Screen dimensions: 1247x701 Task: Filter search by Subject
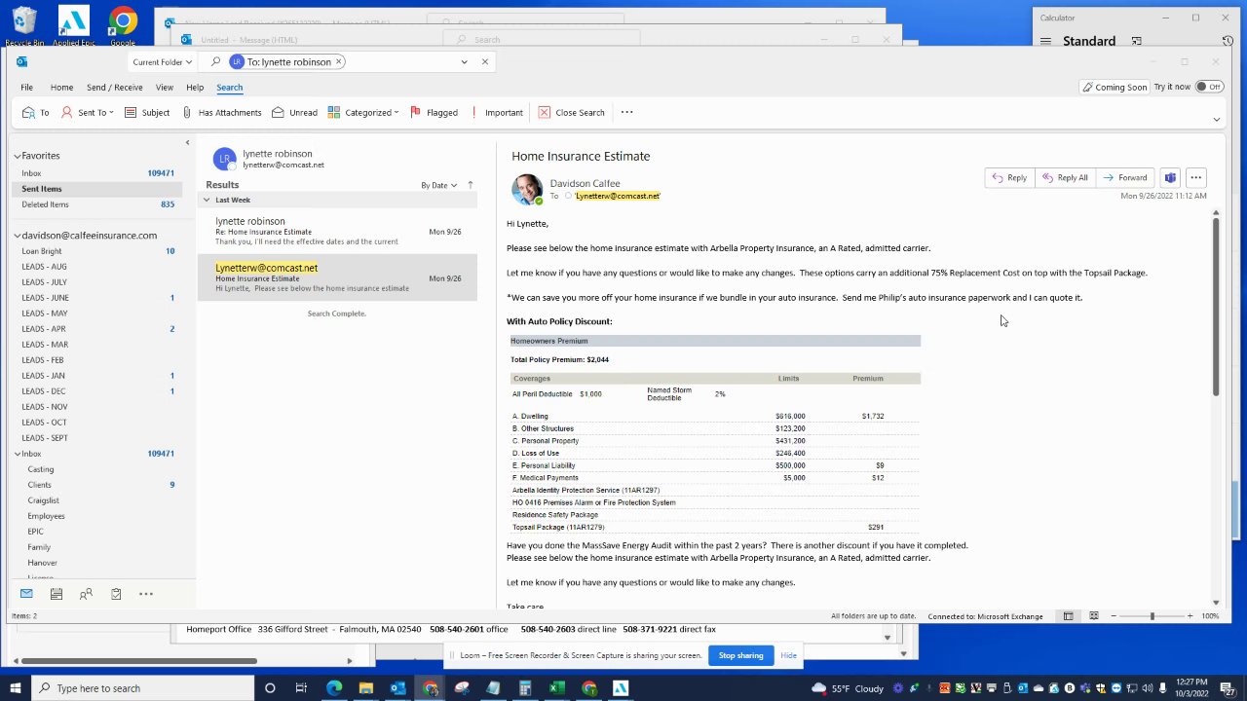[x=147, y=112]
